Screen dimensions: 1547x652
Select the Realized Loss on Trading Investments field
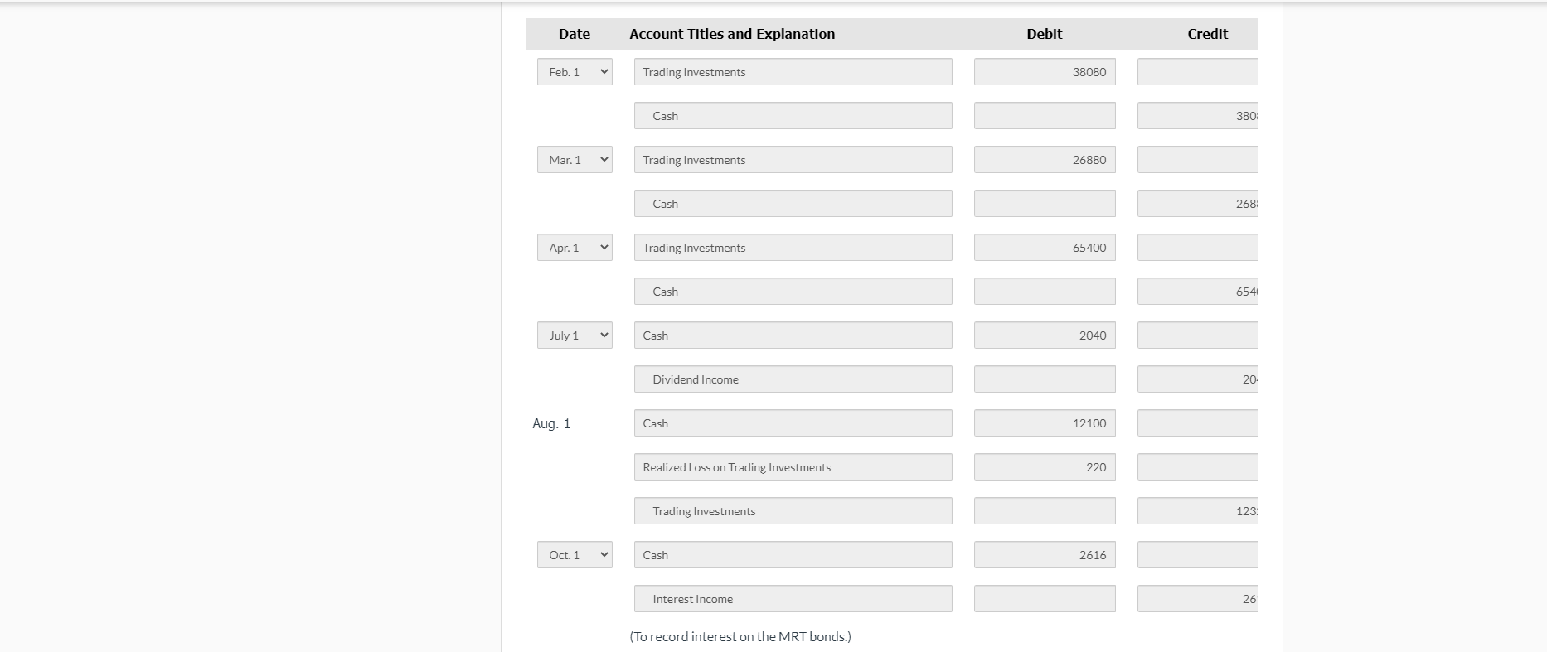click(792, 466)
